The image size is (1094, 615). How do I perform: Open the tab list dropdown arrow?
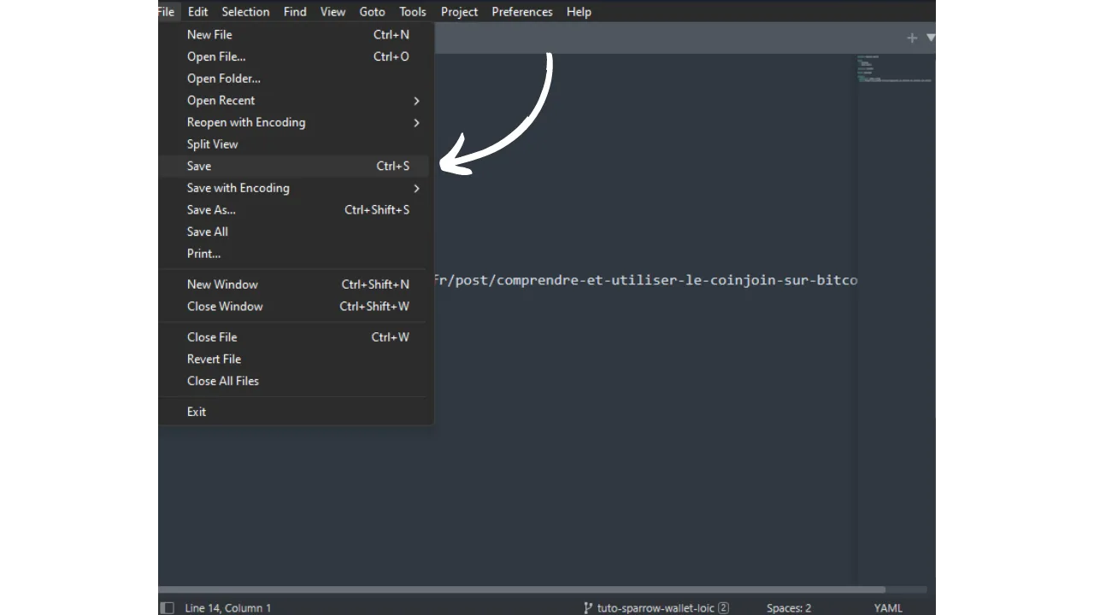click(x=931, y=38)
